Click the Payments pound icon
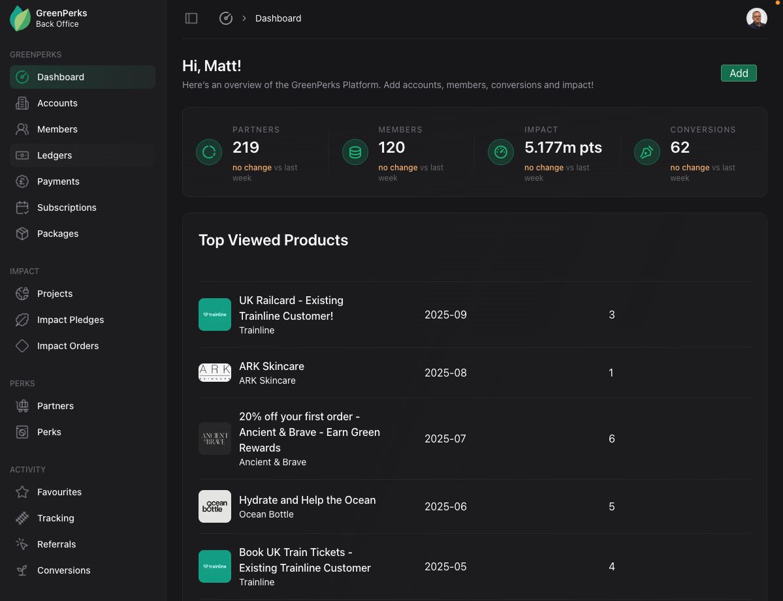The image size is (783, 601). point(22,181)
